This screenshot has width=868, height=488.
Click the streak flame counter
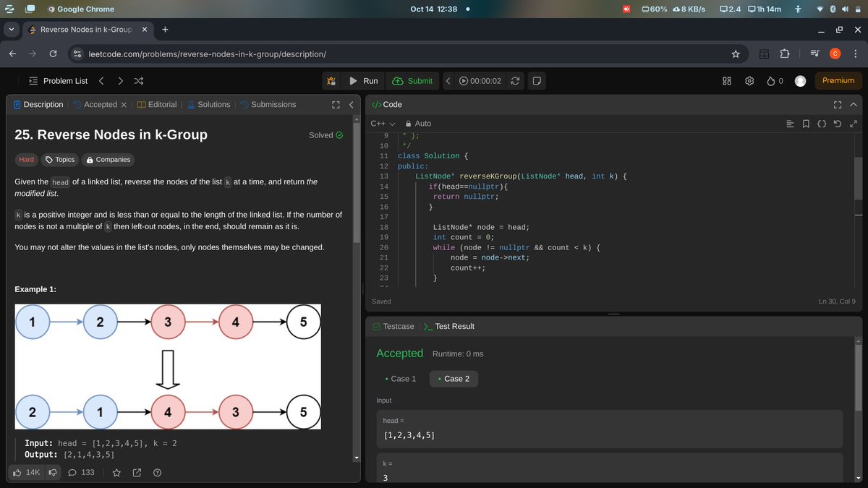click(775, 81)
